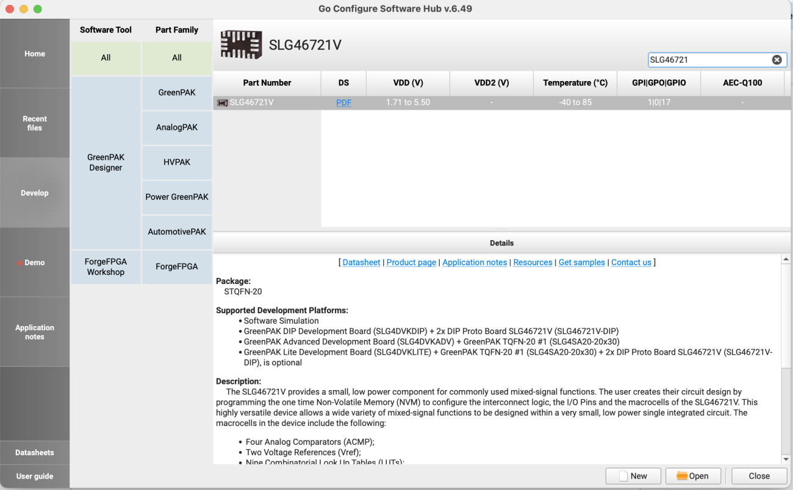Screen dimensions: 793x490
Task: Sort by Temperature (°C) column header
Action: click(575, 83)
